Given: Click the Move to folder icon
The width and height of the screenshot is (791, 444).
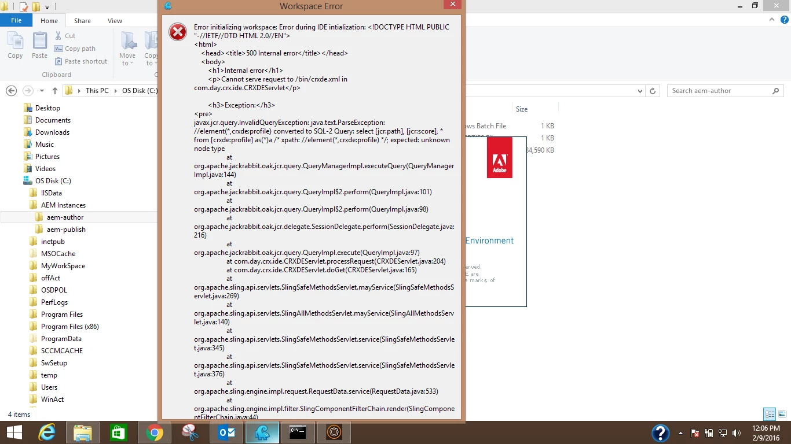Looking at the screenshot, I should click(128, 42).
